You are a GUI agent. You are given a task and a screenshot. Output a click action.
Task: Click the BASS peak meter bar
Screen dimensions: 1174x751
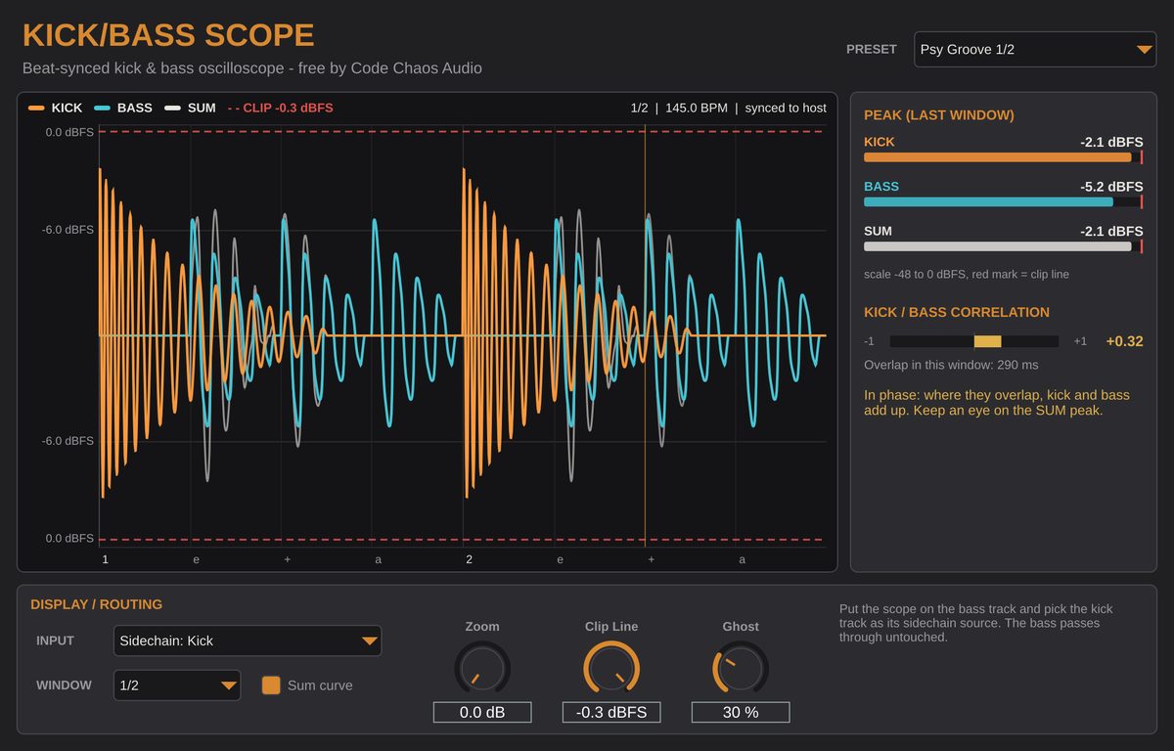[1003, 201]
